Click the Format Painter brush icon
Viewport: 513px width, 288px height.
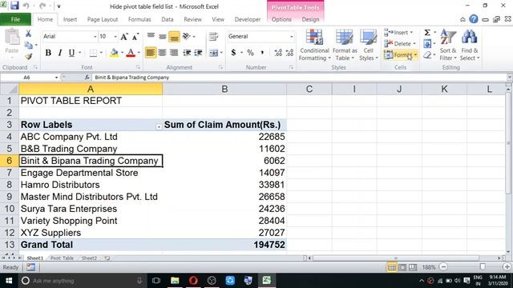(x=29, y=57)
